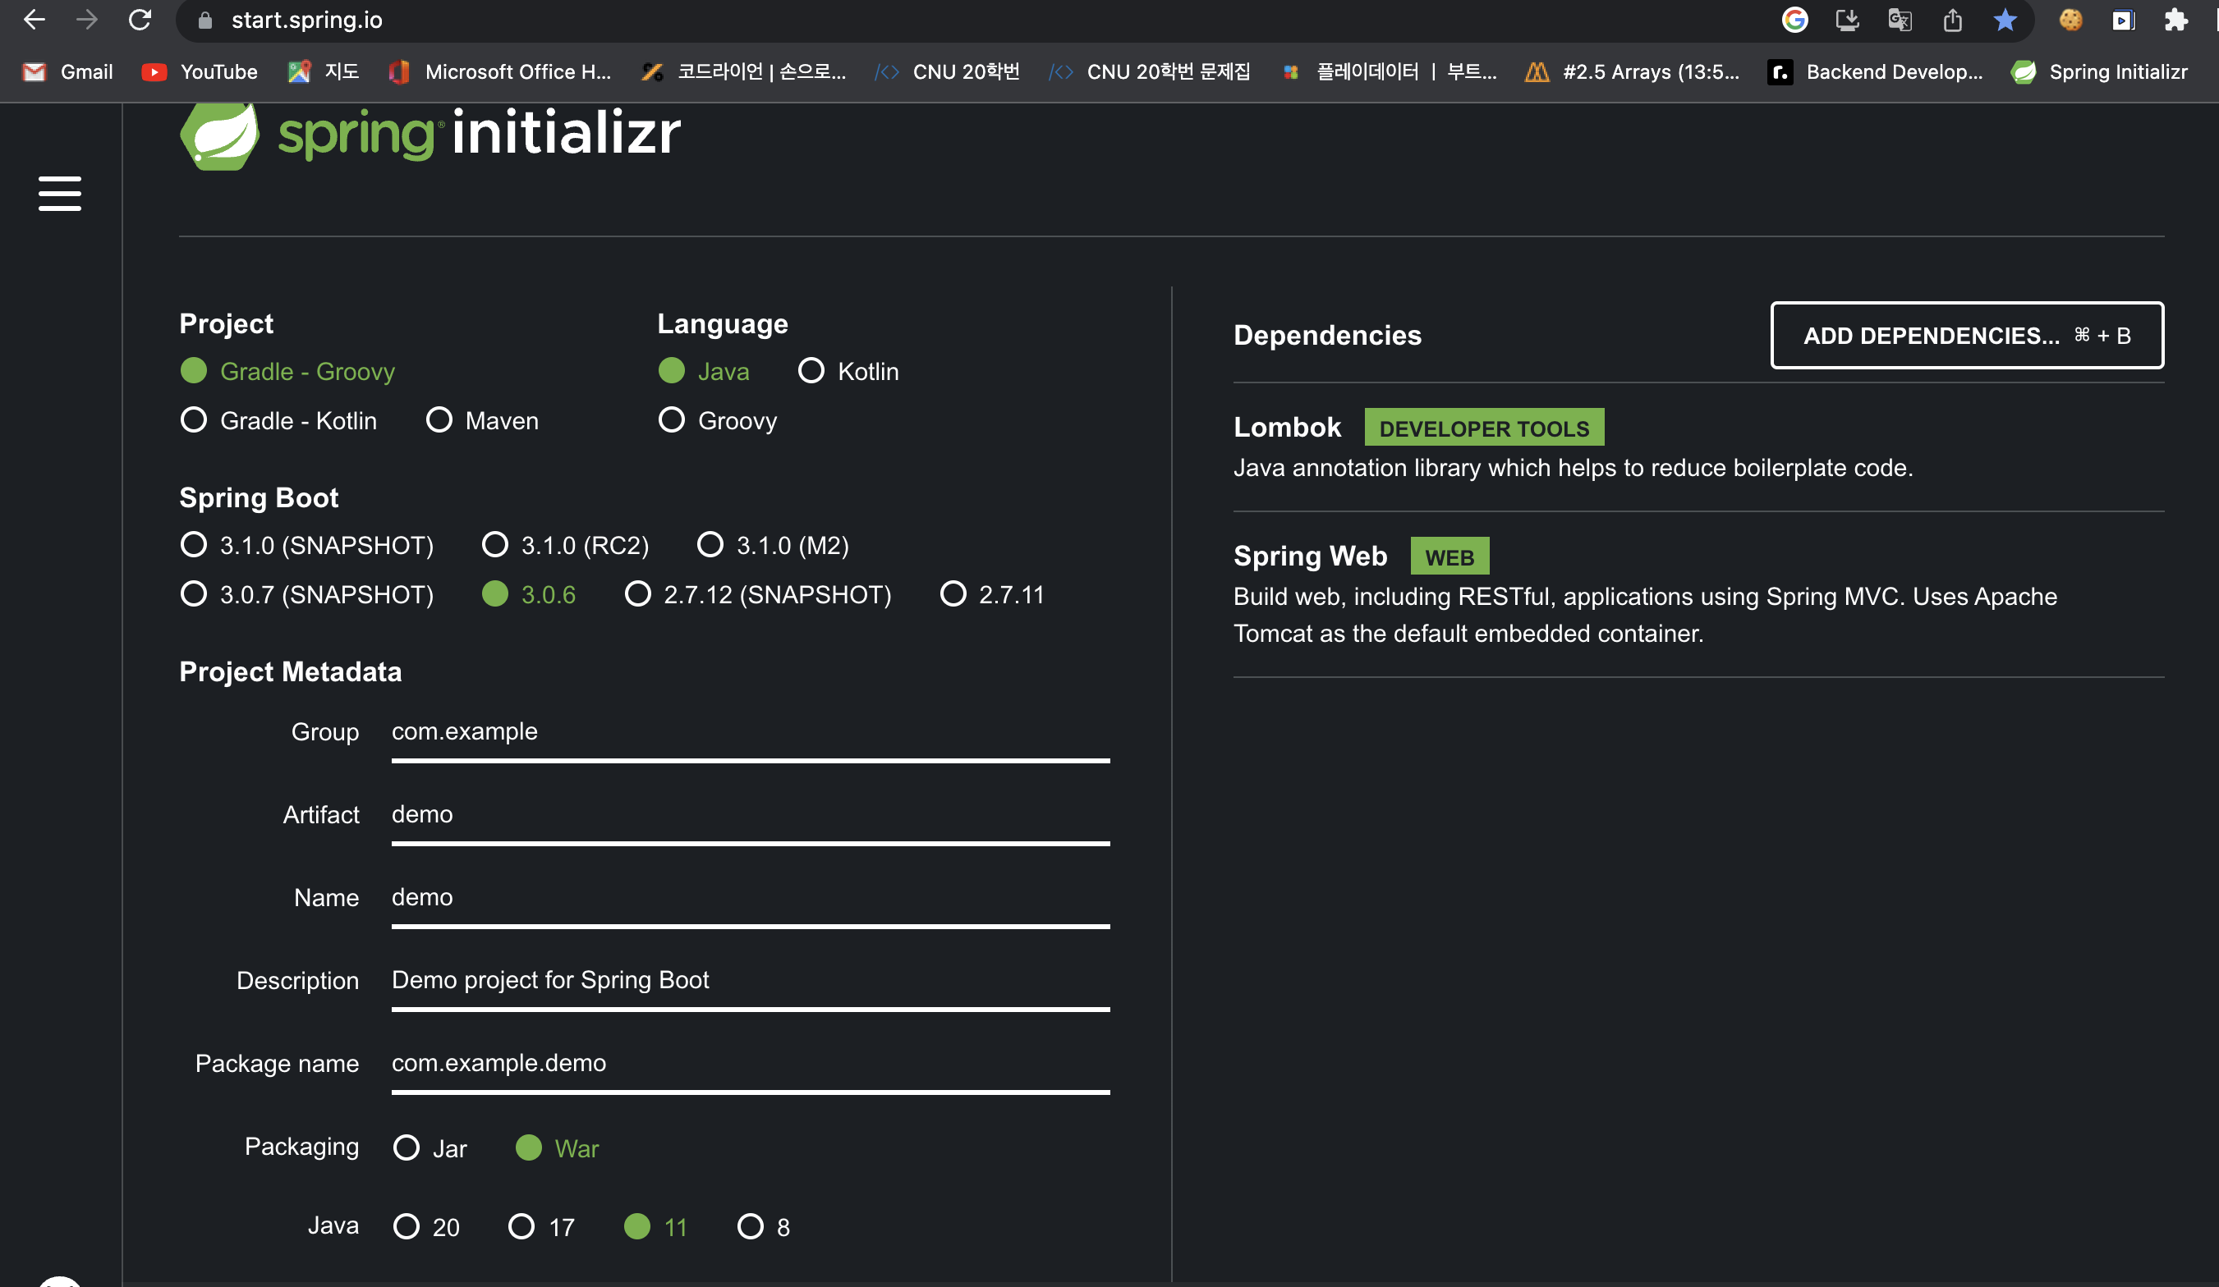Click the Add Dependencies button
The width and height of the screenshot is (2219, 1287).
pos(1966,336)
